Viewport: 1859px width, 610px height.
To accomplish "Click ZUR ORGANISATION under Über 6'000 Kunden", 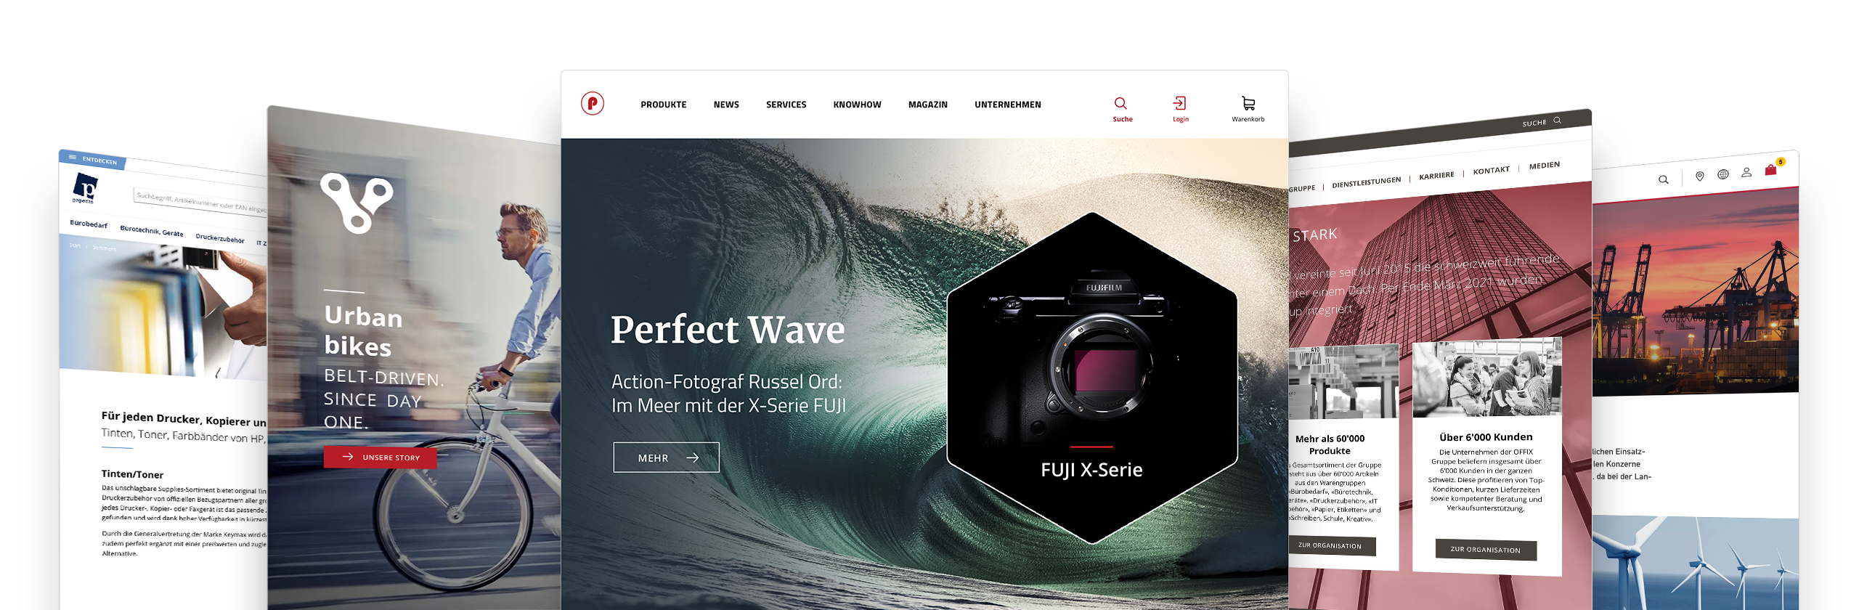I will (x=1486, y=550).
